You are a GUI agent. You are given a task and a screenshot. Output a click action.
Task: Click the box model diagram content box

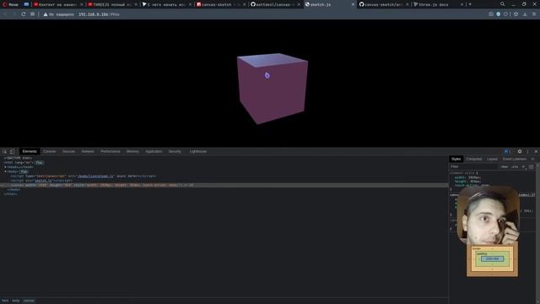tap(492, 259)
